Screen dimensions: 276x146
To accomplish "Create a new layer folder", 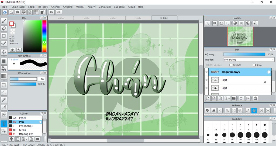I will pyautogui.click(x=234, y=98).
